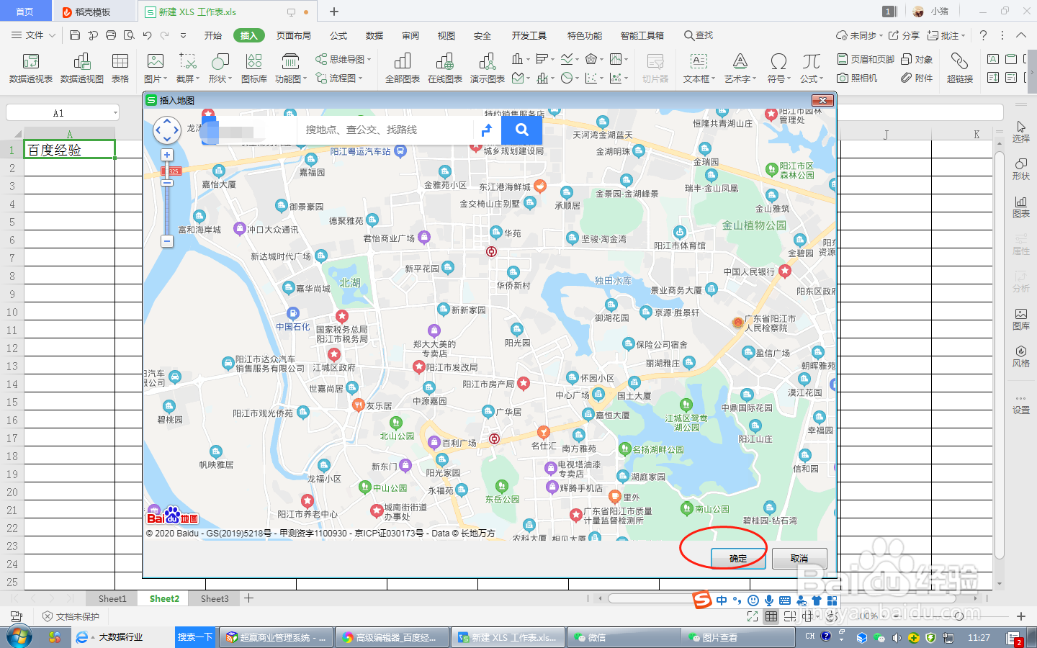This screenshot has width=1037, height=648.
Task: Toggle full screen view in status bar
Action: pos(753,616)
